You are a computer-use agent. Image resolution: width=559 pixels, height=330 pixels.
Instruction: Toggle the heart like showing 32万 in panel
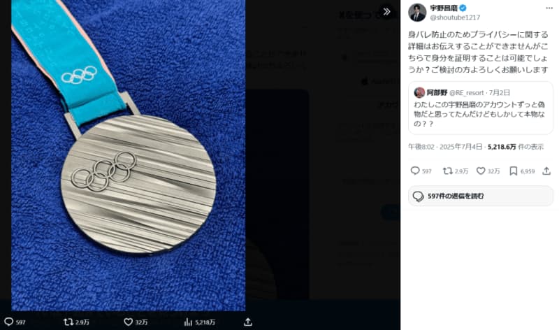coord(481,171)
